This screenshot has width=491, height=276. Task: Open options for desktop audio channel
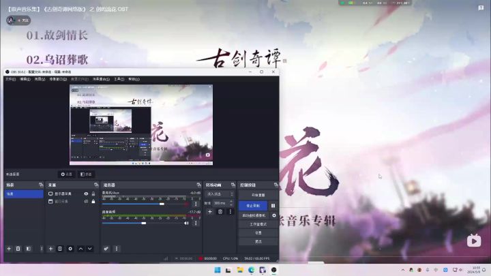pos(196,223)
